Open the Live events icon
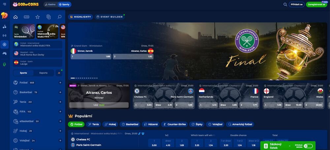Viewport: 330px width, 150px height. [x=26, y=17]
